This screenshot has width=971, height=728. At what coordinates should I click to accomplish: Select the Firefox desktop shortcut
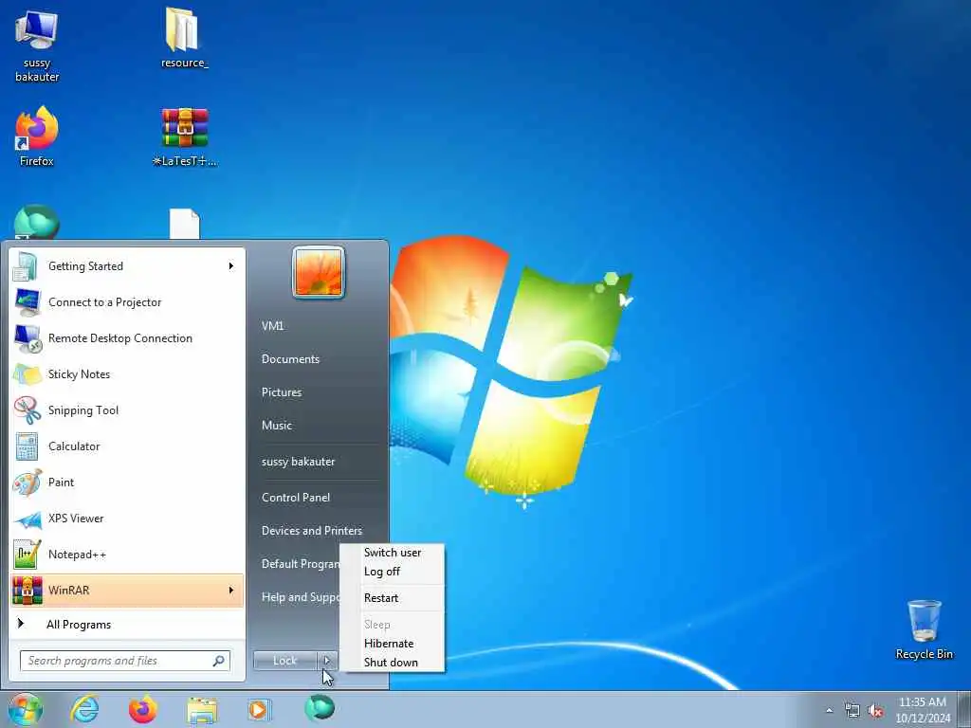[37, 136]
